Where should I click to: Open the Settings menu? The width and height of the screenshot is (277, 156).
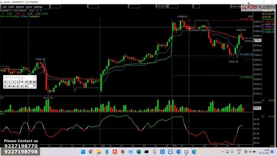pos(38,7)
